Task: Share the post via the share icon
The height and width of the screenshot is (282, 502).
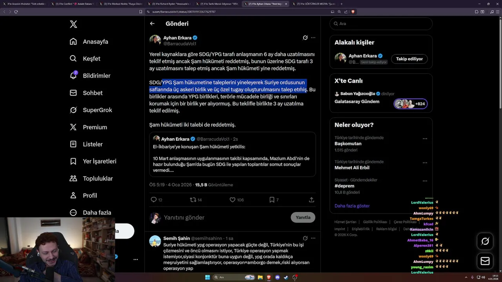Action: click(311, 200)
